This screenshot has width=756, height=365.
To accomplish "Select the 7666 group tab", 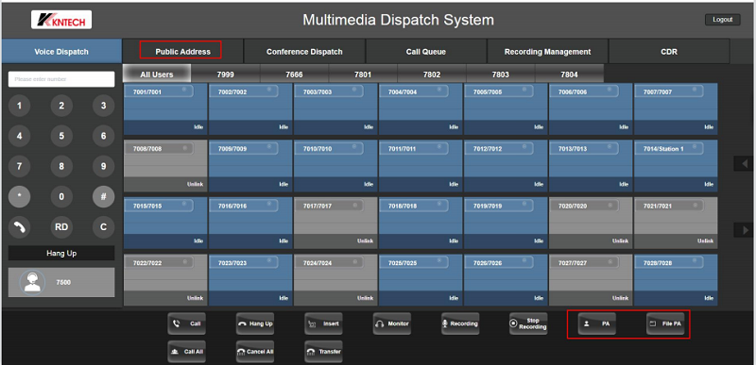I will tap(294, 75).
